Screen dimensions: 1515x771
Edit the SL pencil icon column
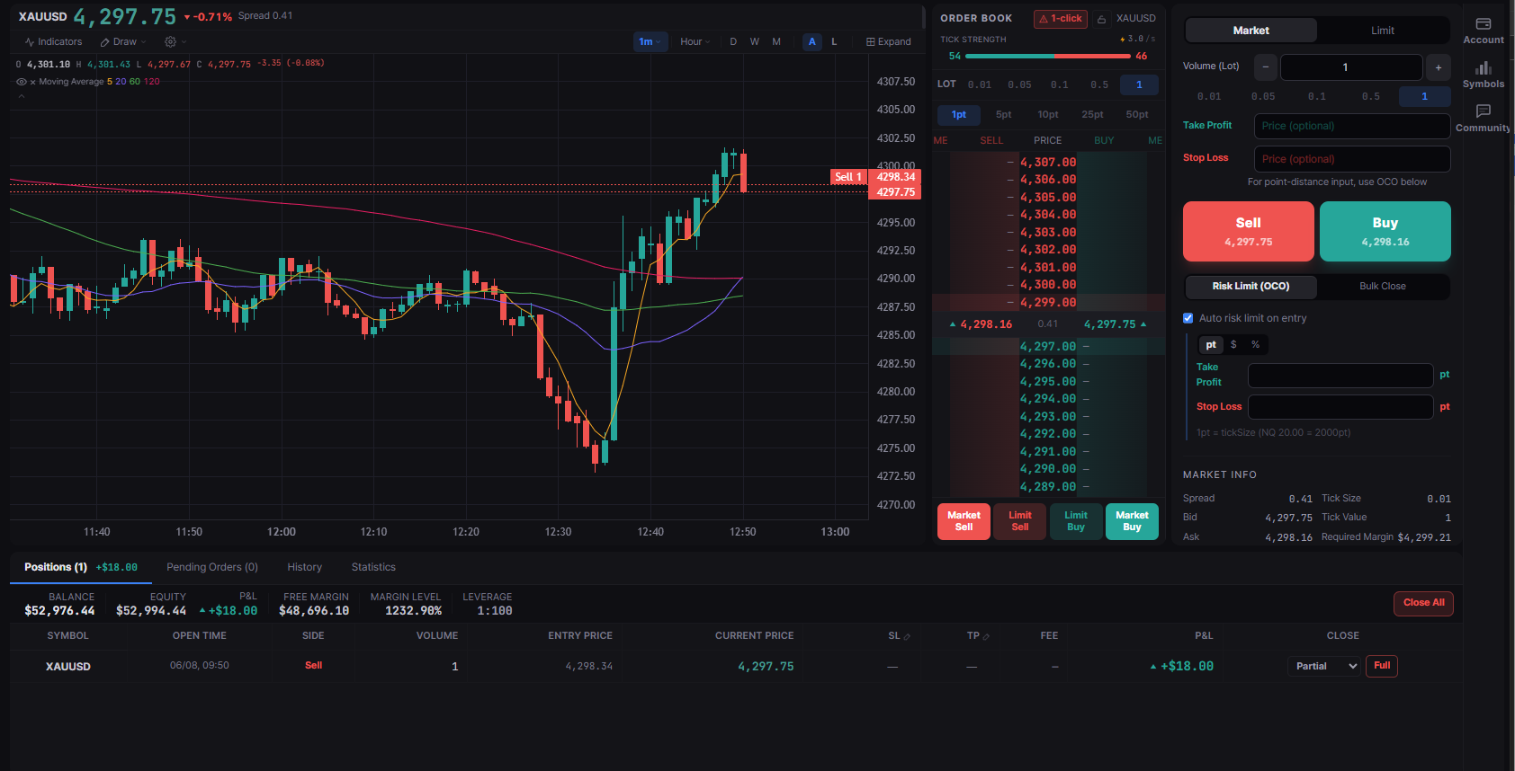point(907,636)
